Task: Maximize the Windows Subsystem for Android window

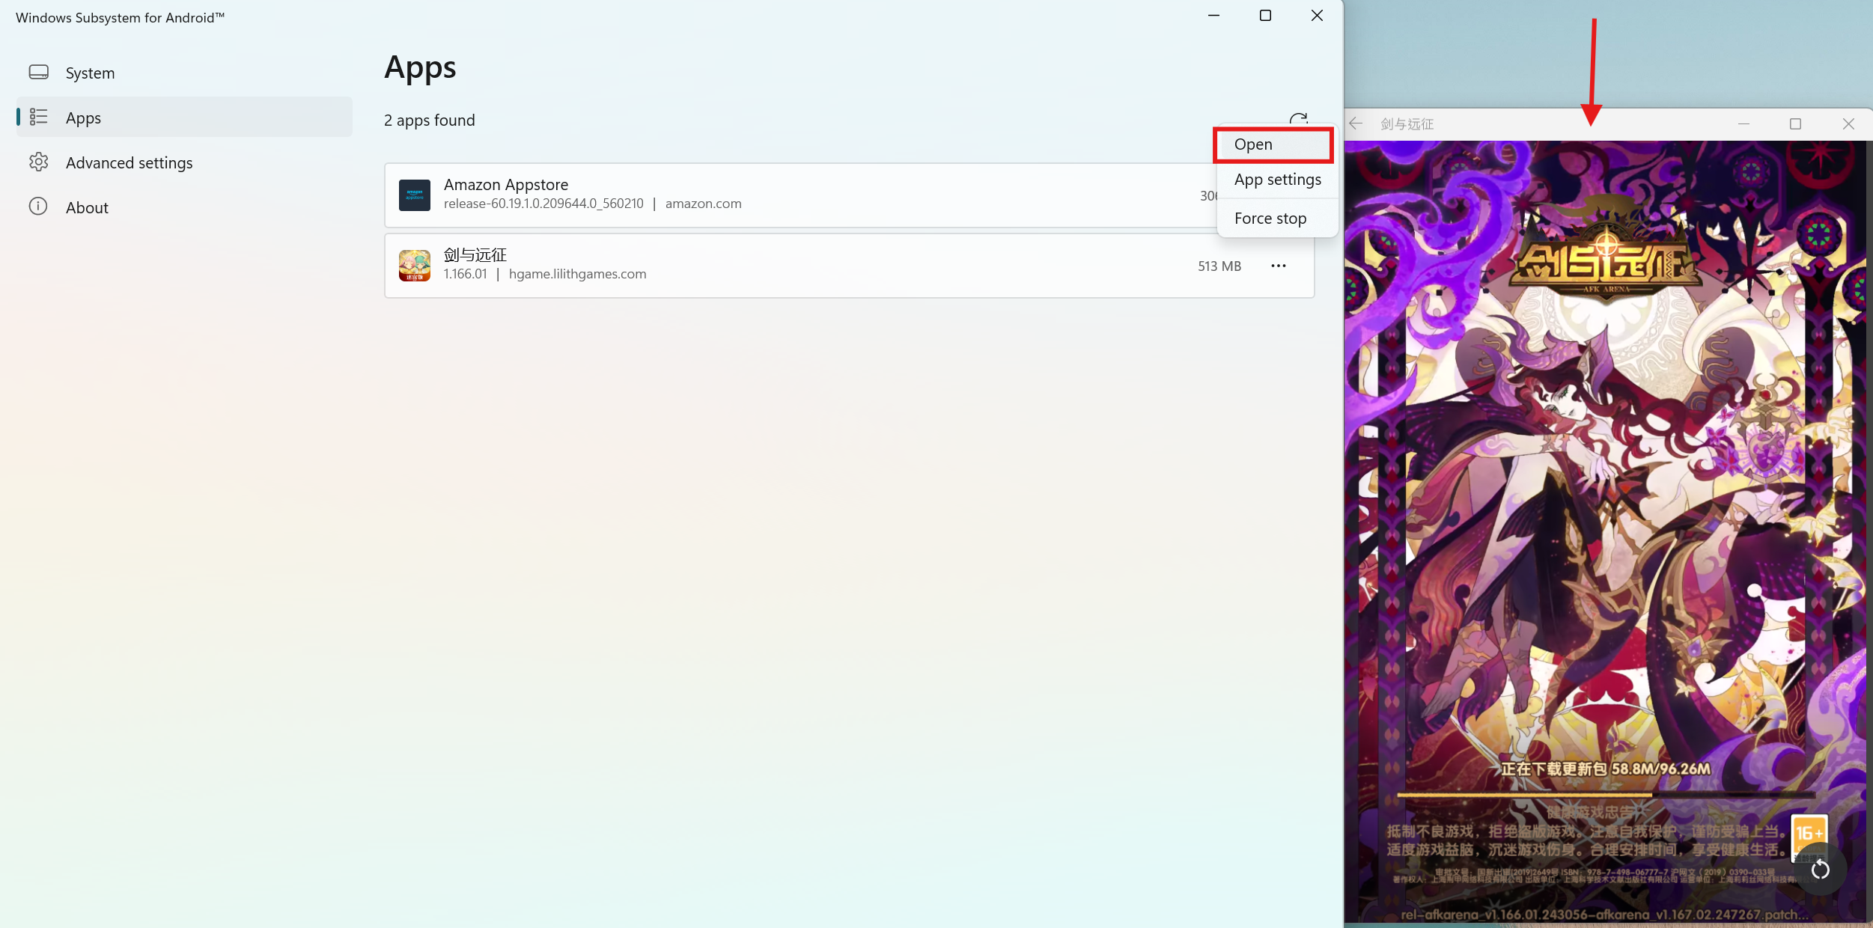Action: [1265, 15]
